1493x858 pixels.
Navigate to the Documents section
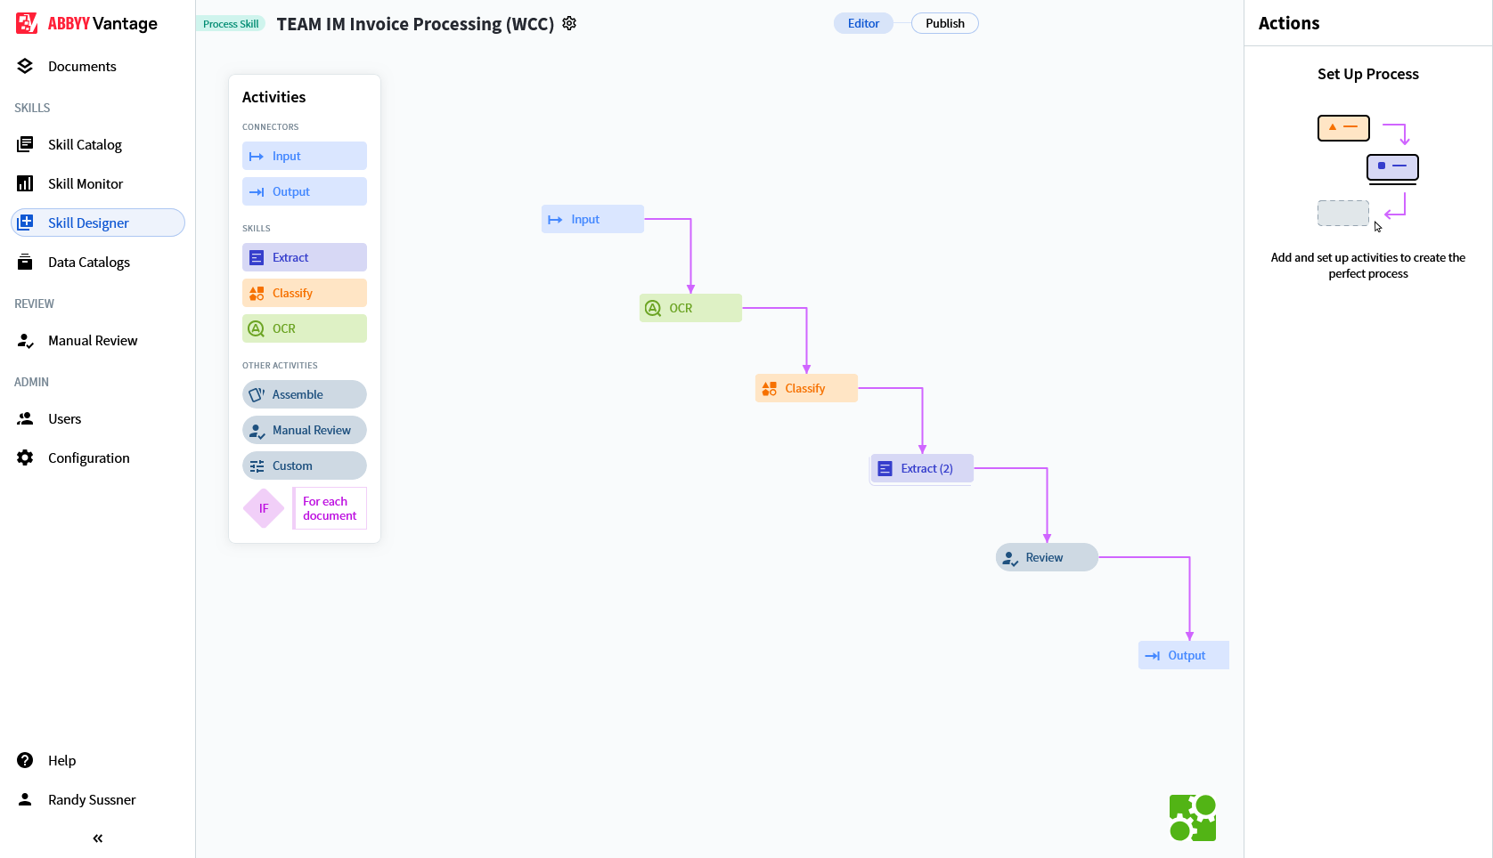click(82, 66)
